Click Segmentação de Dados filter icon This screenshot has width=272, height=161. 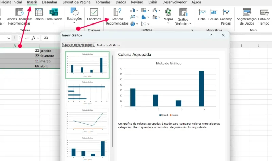click(x=247, y=12)
